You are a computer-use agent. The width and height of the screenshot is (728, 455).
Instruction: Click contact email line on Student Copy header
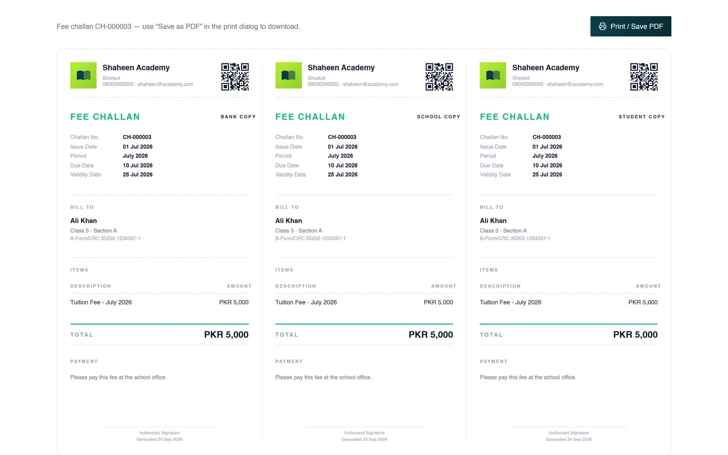click(x=558, y=84)
